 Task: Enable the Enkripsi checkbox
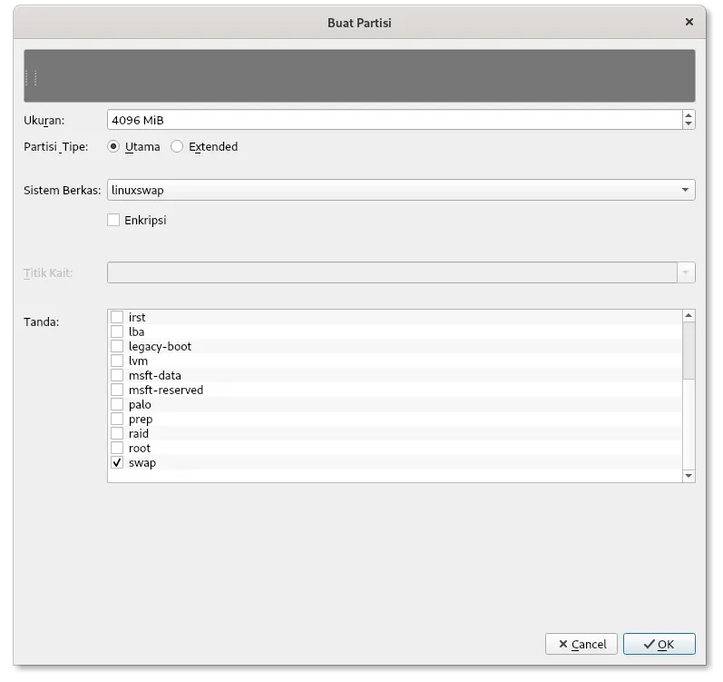[x=113, y=220]
